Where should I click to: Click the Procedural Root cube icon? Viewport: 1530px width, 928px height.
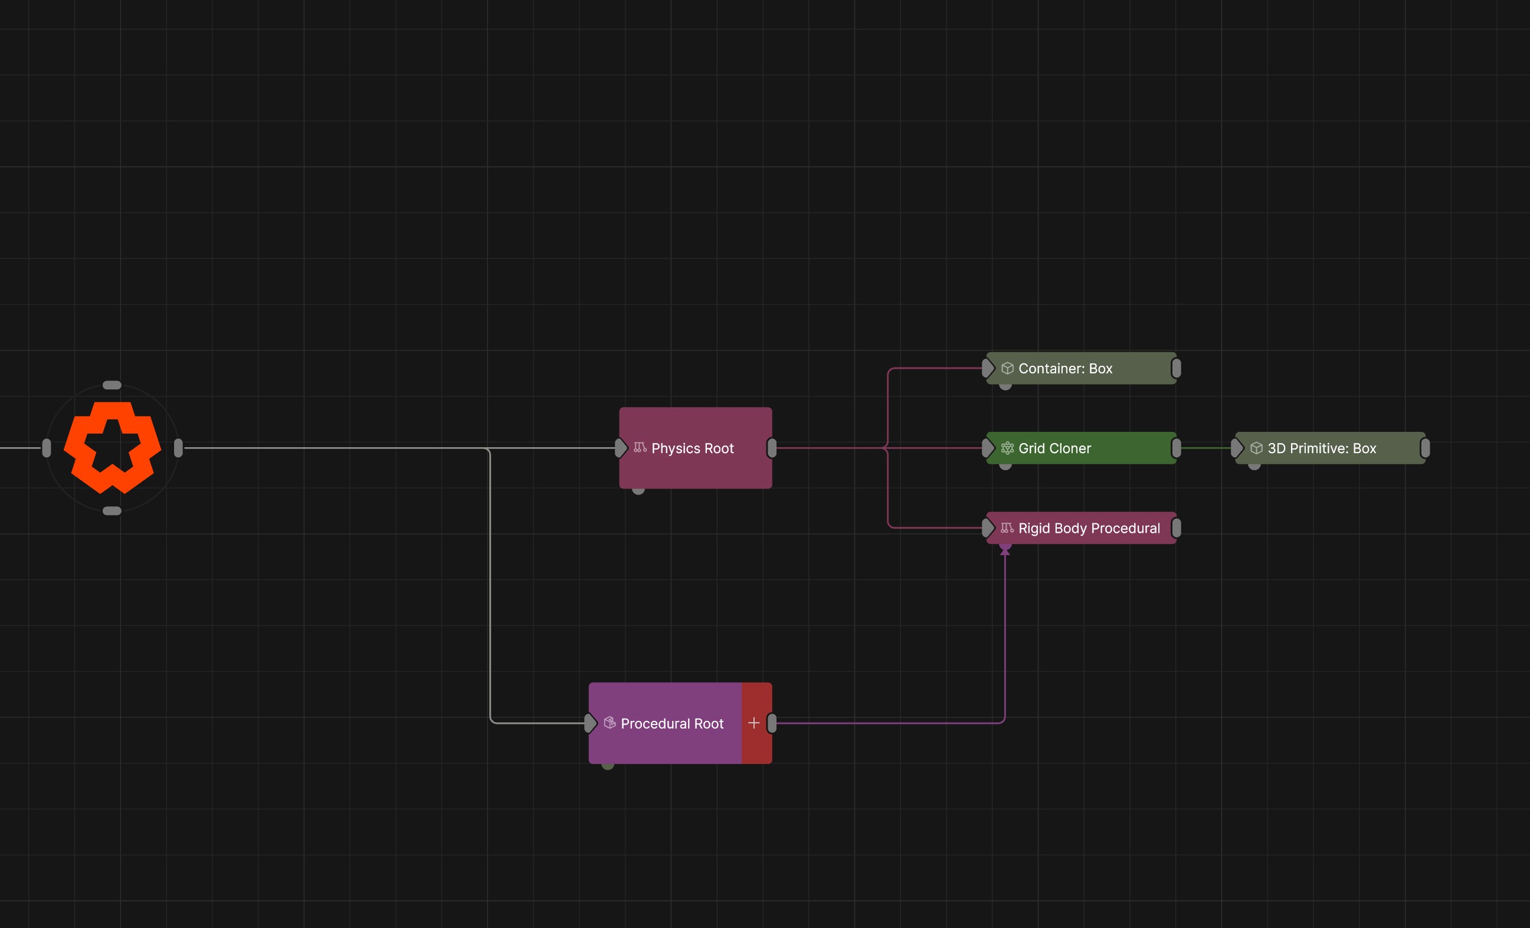click(x=610, y=723)
